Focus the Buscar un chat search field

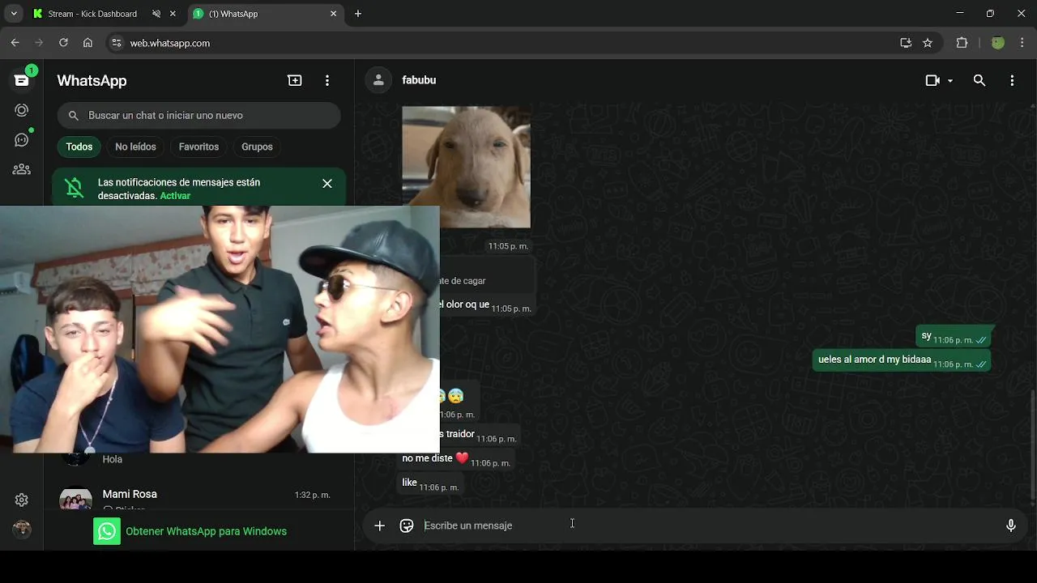click(x=198, y=116)
